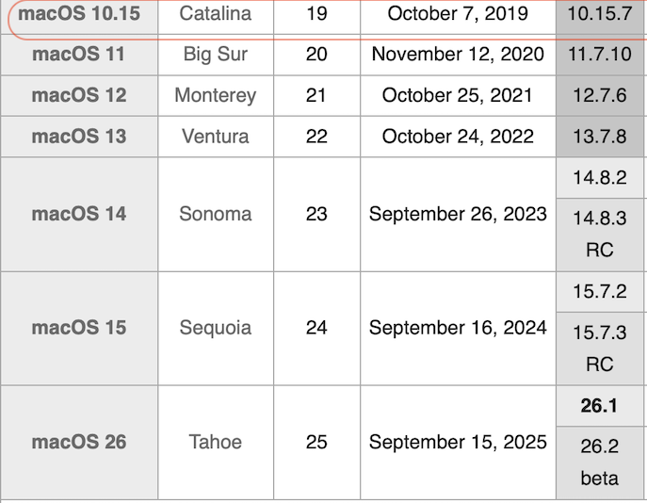647x503 pixels.
Task: Select the macOS 11 row header
Action: click(79, 55)
